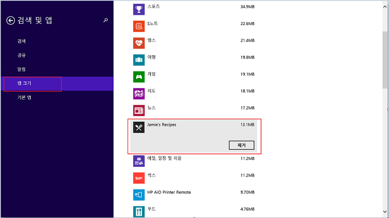Open the 기본 앱 settings section
This screenshot has height=218, width=389.
[x=24, y=97]
